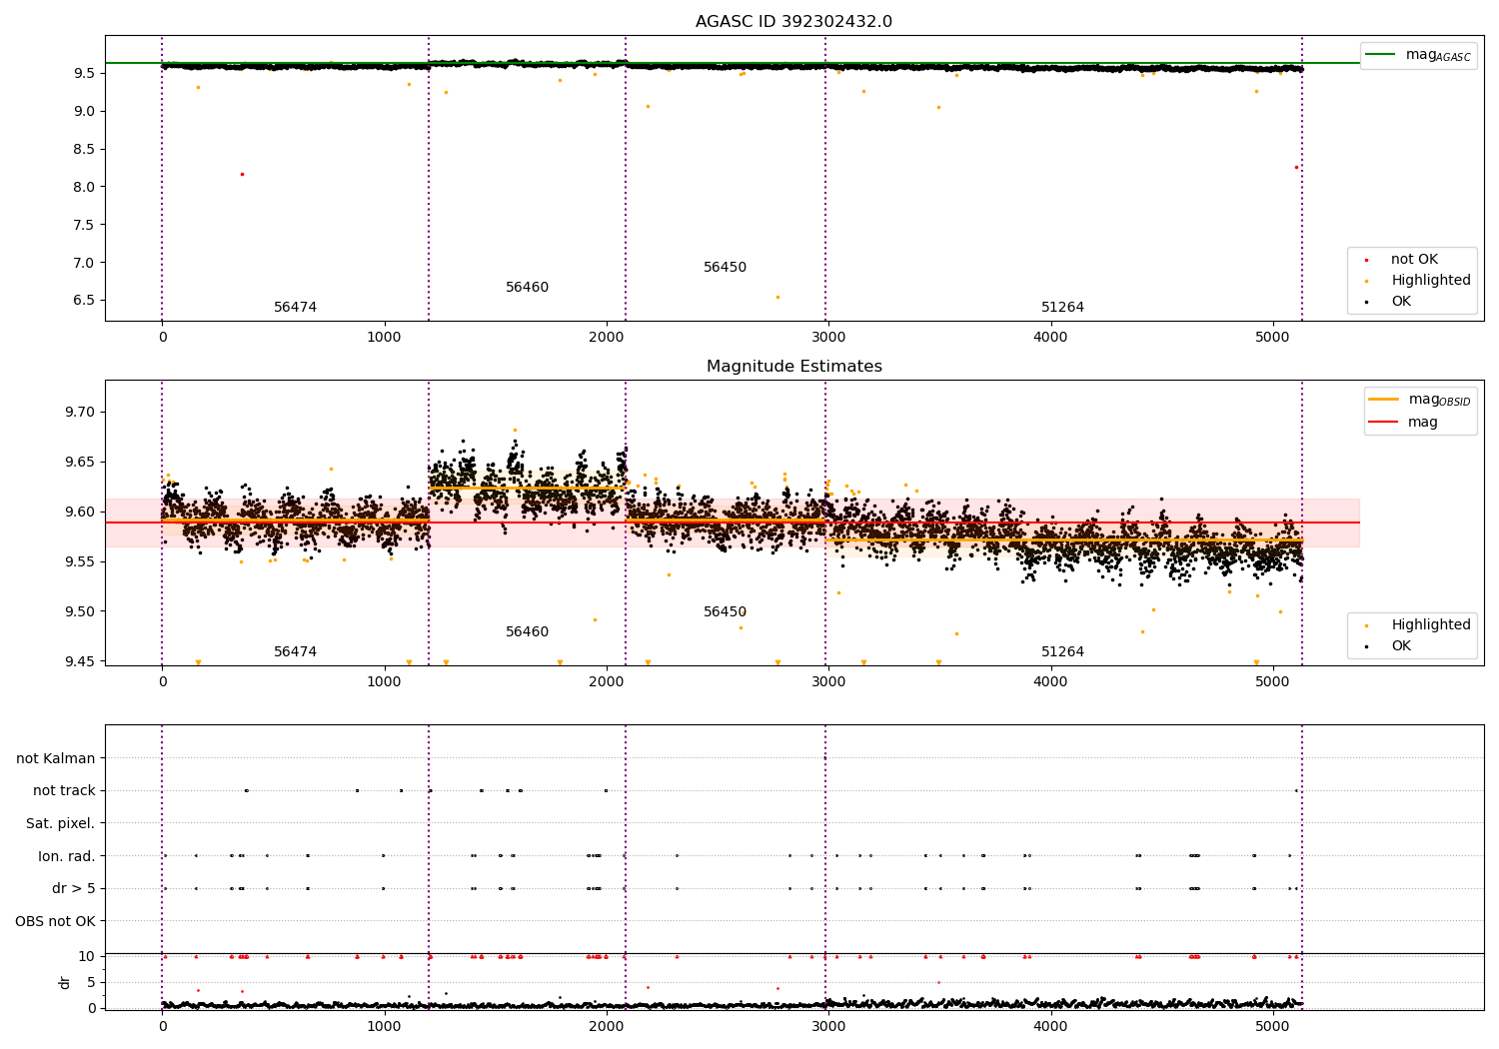Click the 2000 x-tick under the middle plot
The image size is (1499, 1049).
click(607, 681)
